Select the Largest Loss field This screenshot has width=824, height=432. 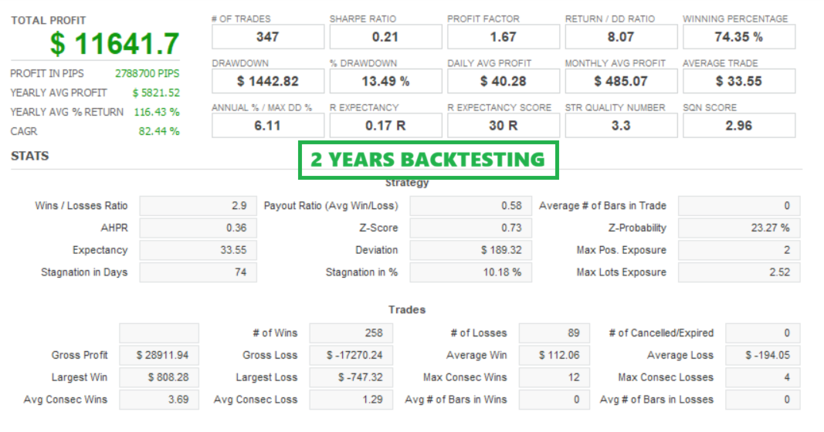click(351, 378)
